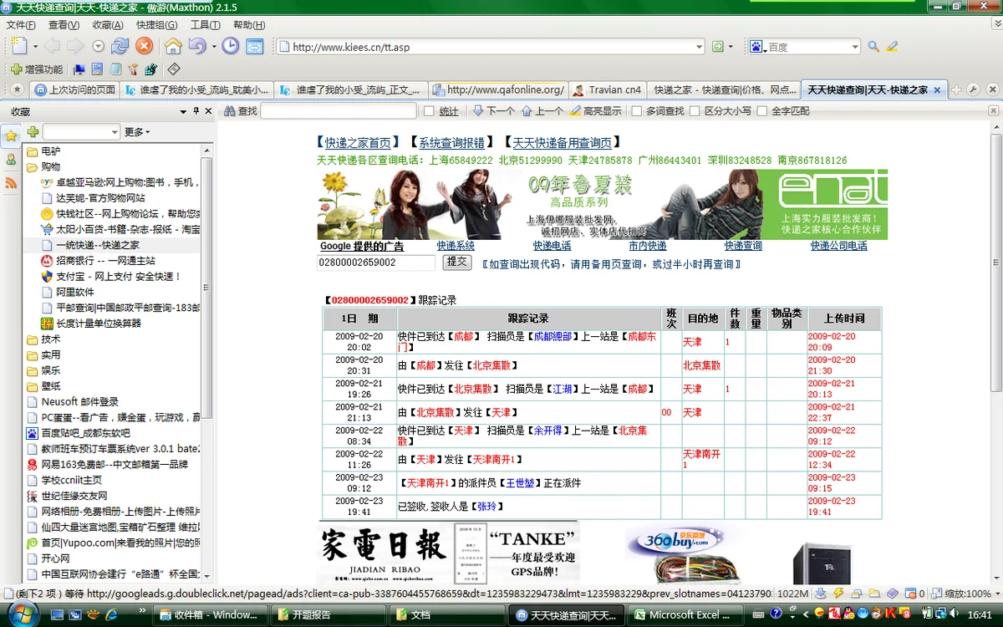Image resolution: width=1003 pixels, height=627 pixels.
Task: Open the 快递之家首页 link
Action: [x=359, y=143]
